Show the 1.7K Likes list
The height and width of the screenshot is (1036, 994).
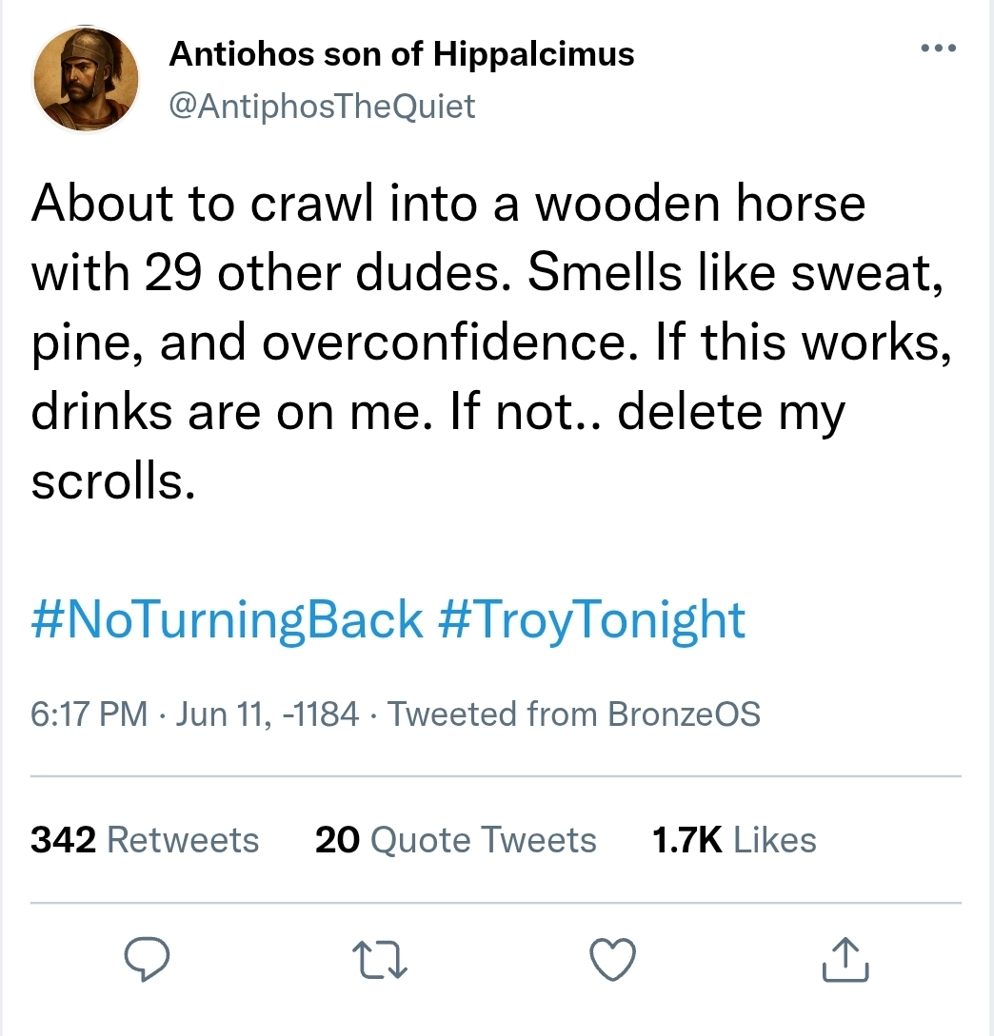pos(734,840)
